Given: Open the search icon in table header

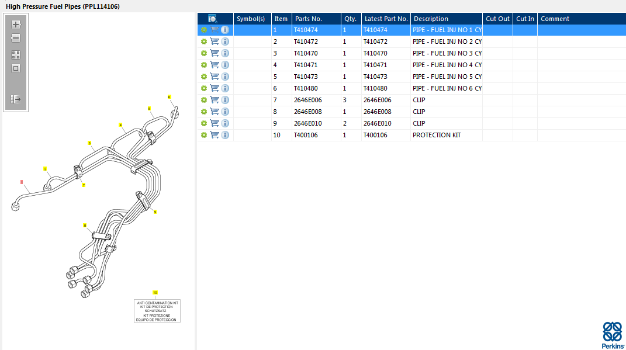Looking at the screenshot, I should [x=213, y=19].
